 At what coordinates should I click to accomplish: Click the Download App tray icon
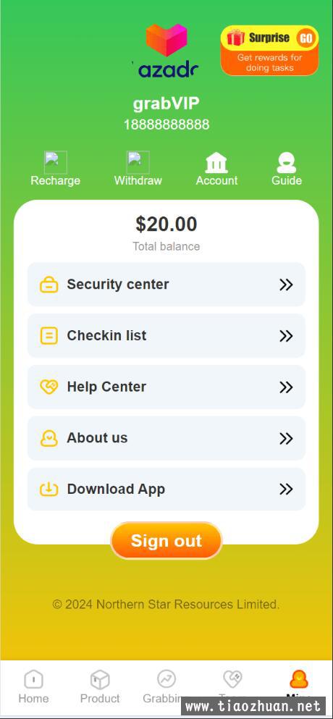tap(49, 489)
